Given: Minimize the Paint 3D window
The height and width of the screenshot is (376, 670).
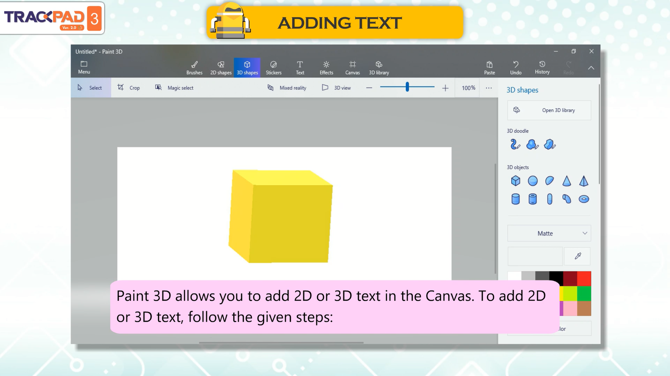Looking at the screenshot, I should [x=556, y=51].
